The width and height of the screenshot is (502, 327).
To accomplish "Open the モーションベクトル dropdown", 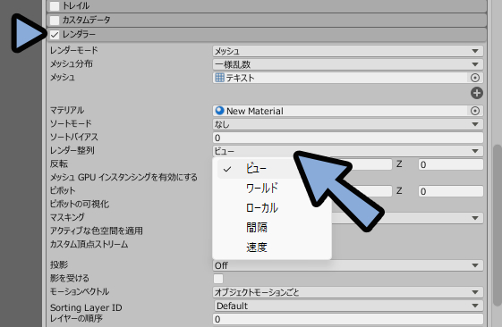I will click(x=348, y=292).
